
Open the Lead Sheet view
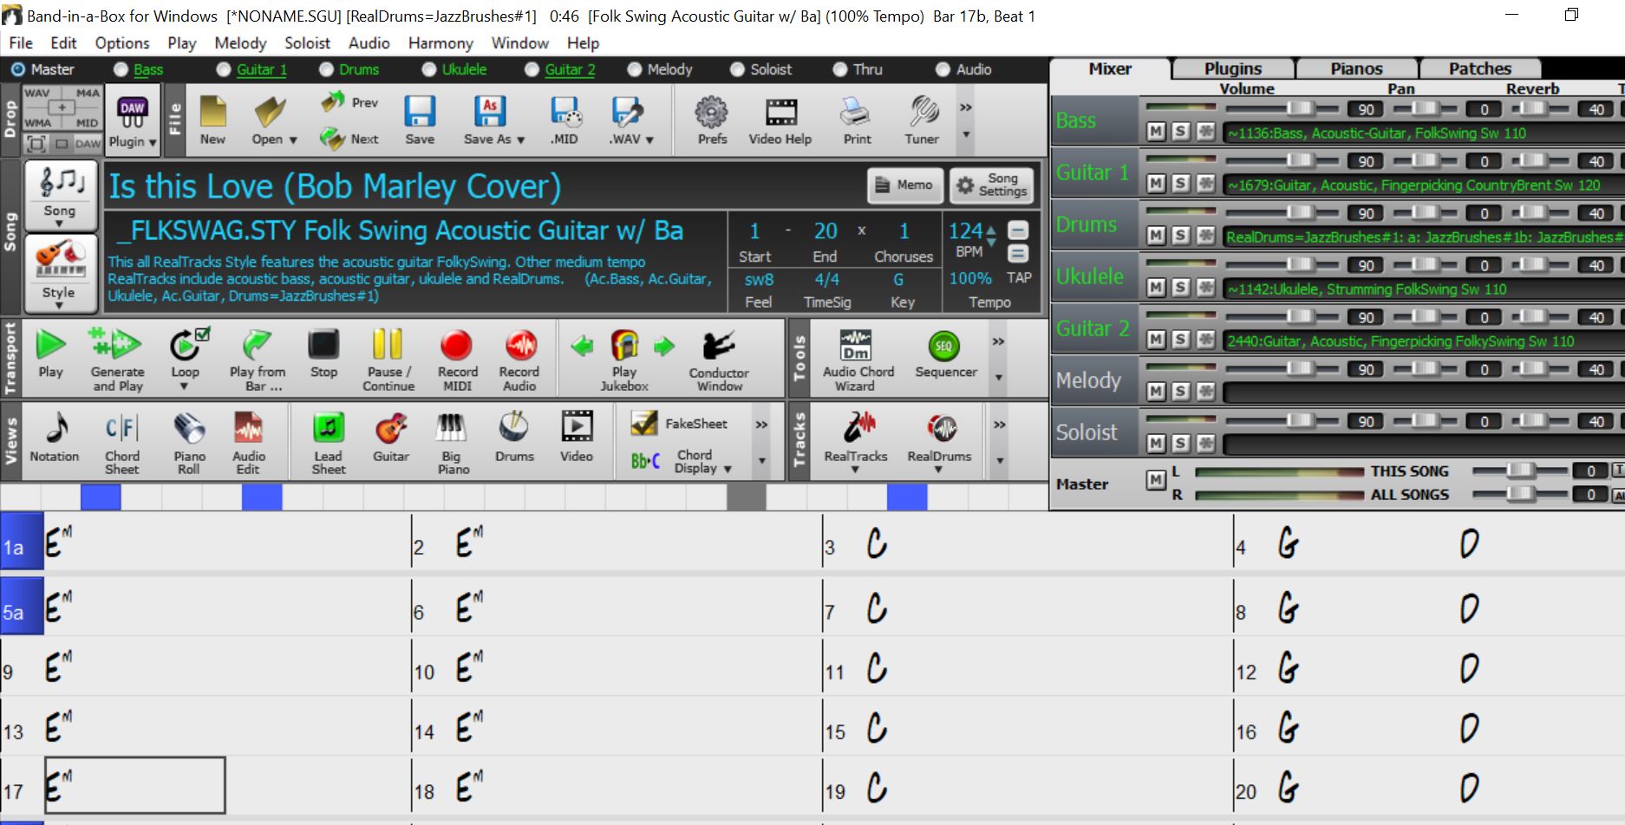[329, 444]
